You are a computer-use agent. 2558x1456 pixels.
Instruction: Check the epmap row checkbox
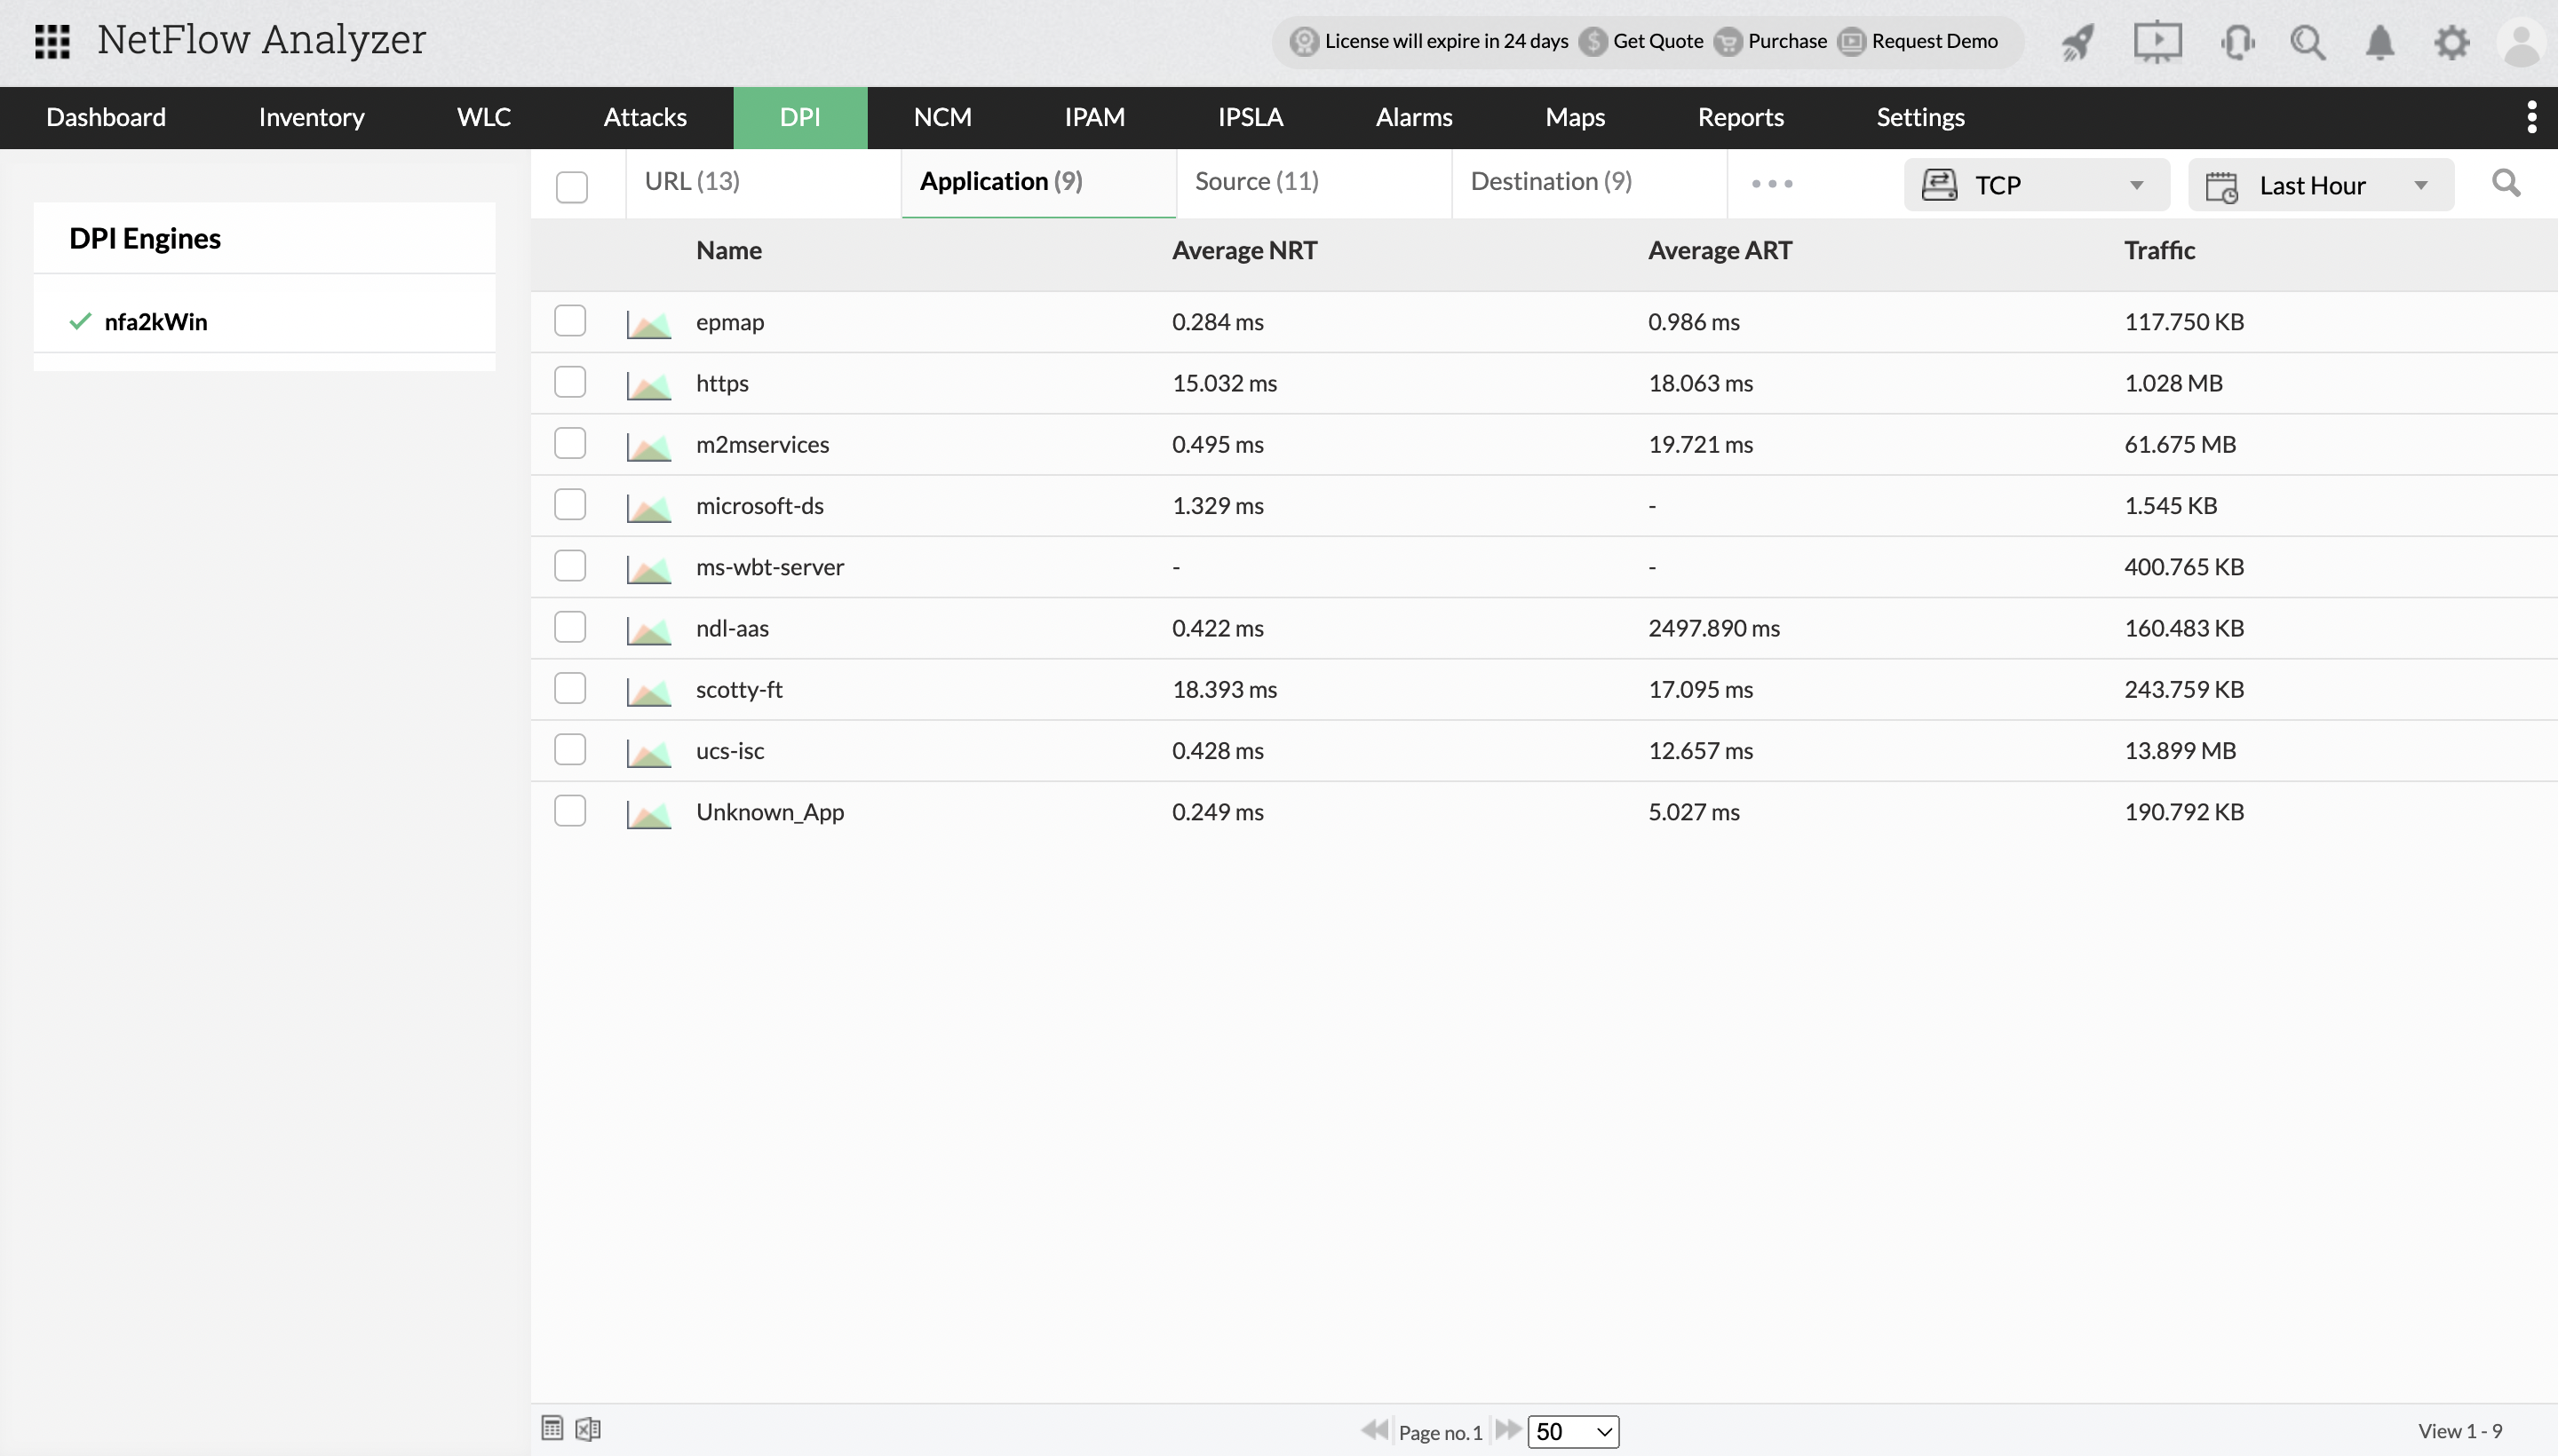pyautogui.click(x=570, y=321)
